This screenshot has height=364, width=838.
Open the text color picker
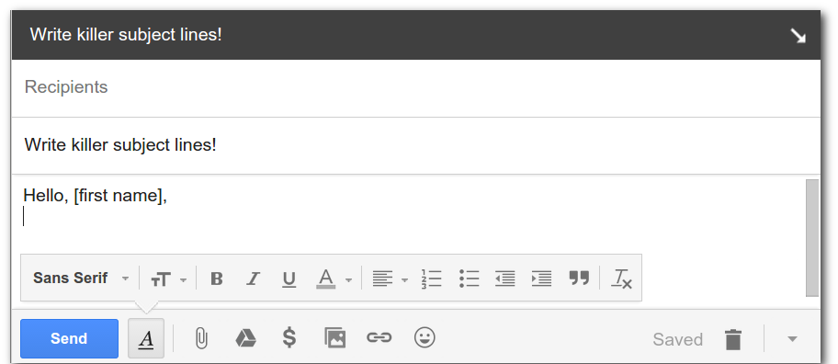coord(334,279)
